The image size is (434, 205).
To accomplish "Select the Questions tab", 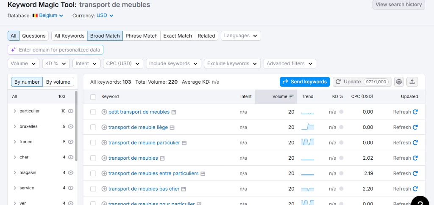I will (34, 36).
